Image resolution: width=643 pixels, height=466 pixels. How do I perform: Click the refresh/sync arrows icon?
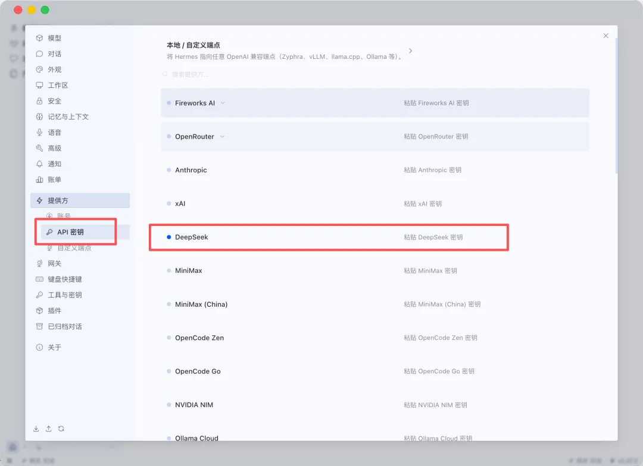[x=61, y=429]
